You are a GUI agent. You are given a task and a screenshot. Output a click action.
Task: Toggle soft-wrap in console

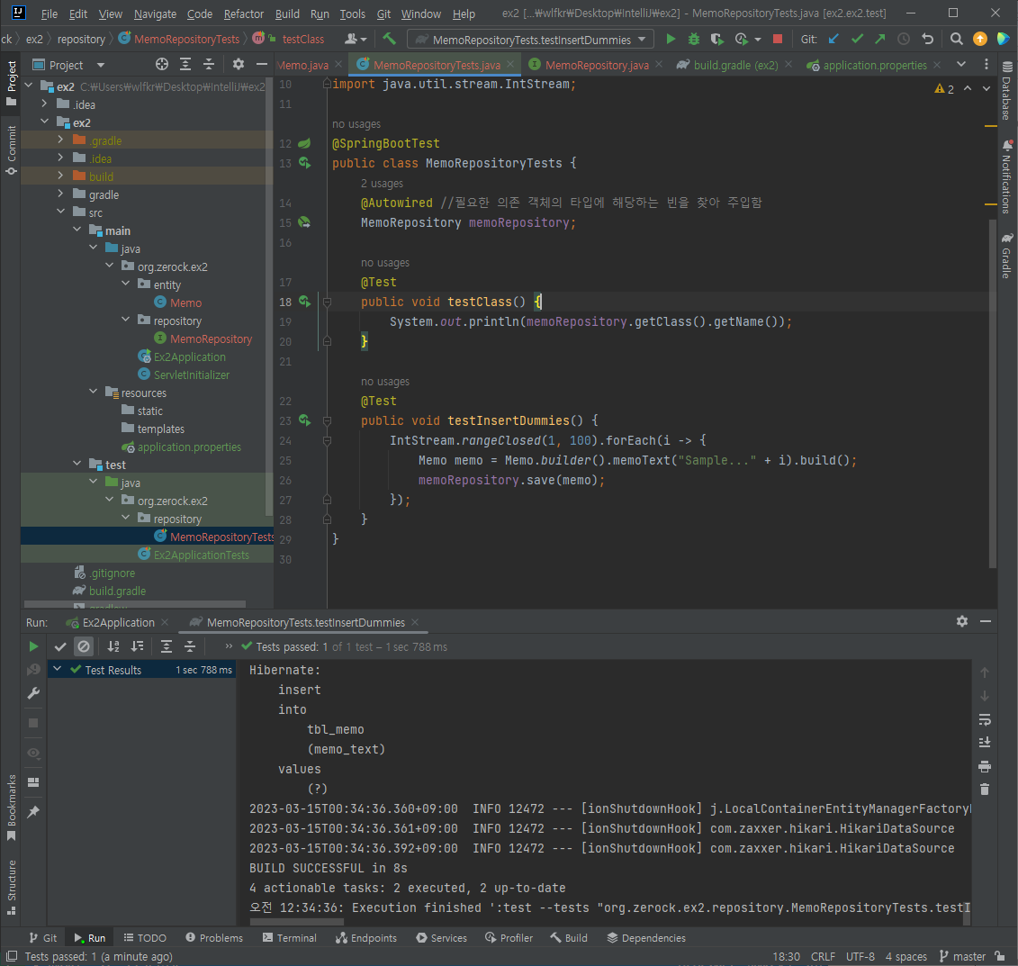click(x=984, y=719)
